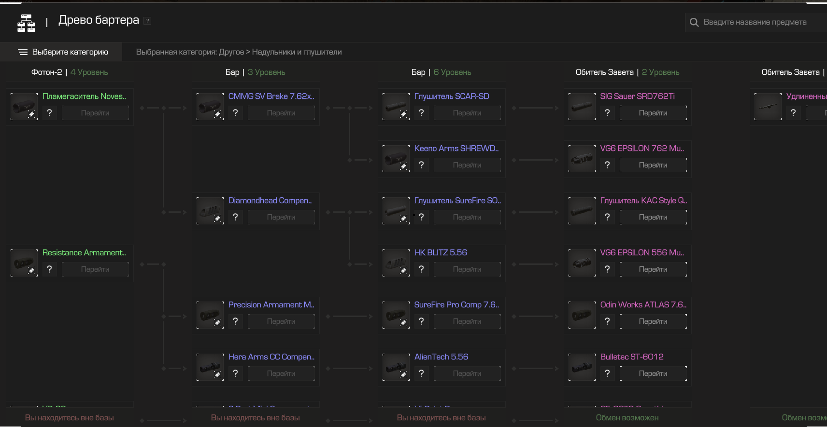Click the question mark for AlienTech 5.56
This screenshot has height=427, width=827.
(x=421, y=373)
